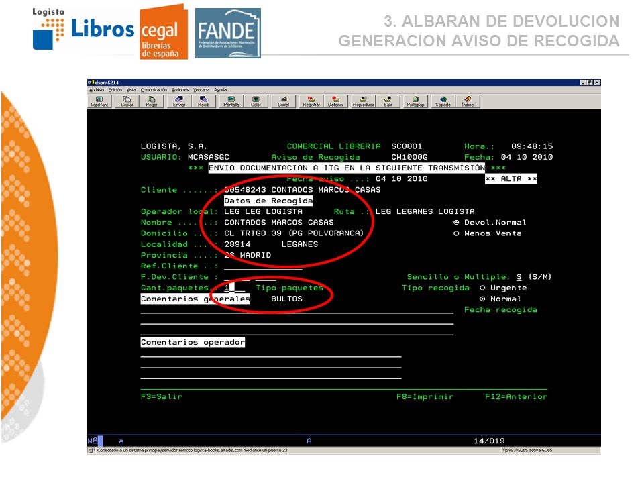
Task: Select the Devol.Normal radio option
Action: (x=456, y=223)
